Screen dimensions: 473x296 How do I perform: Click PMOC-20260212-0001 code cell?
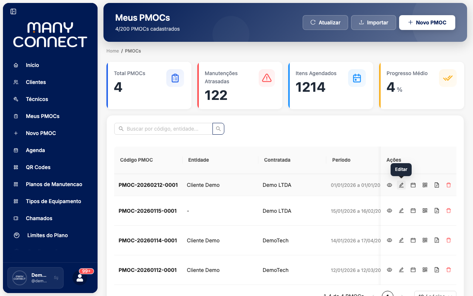[148, 185]
